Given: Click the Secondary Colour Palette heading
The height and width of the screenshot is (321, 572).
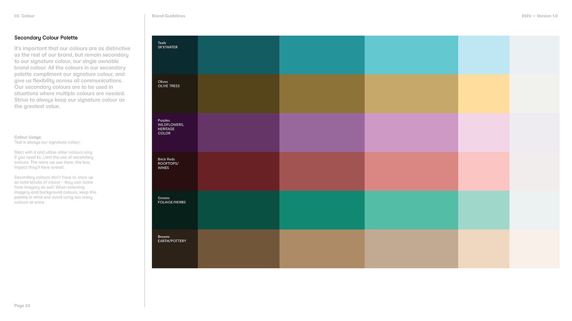Looking at the screenshot, I should 46,38.
